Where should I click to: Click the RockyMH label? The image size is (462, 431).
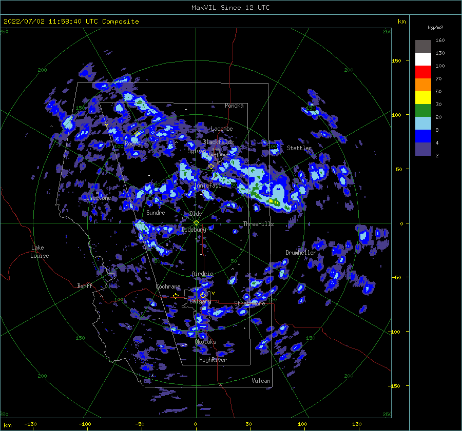pos(136,143)
